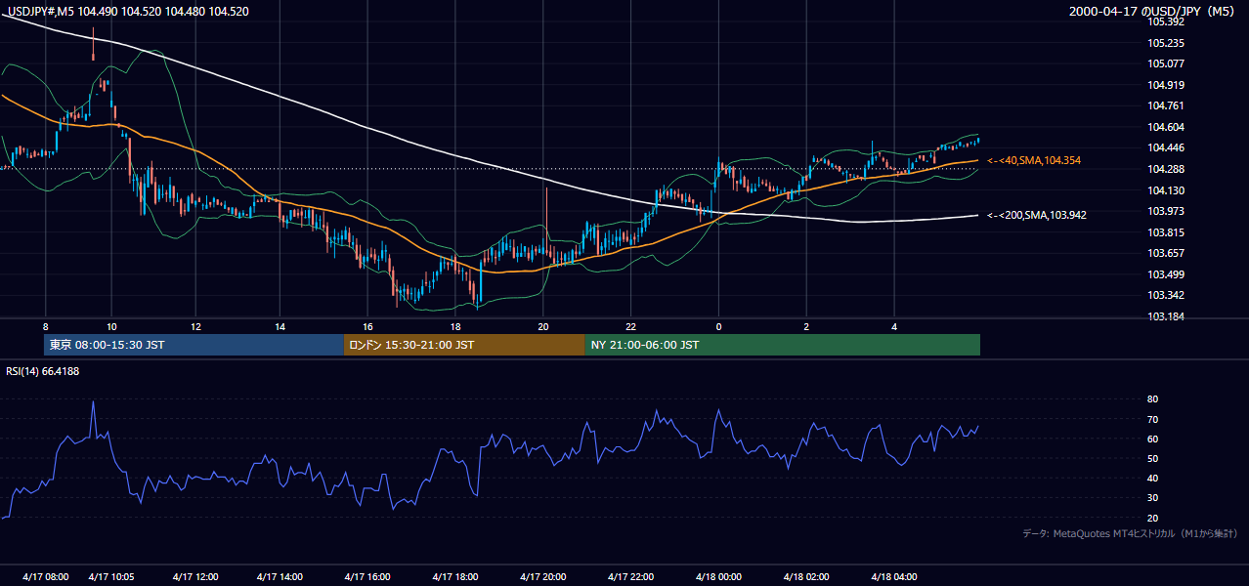Click the hour 8 tick label

(46, 326)
